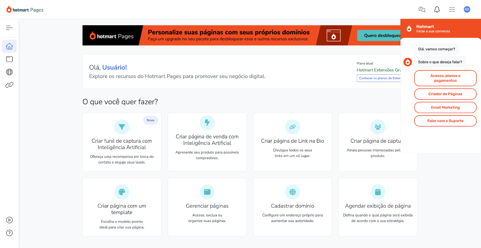This screenshot has height=248, width=481.
Task: Click 'O que você quer fazer?' heading
Action: tap(120, 102)
